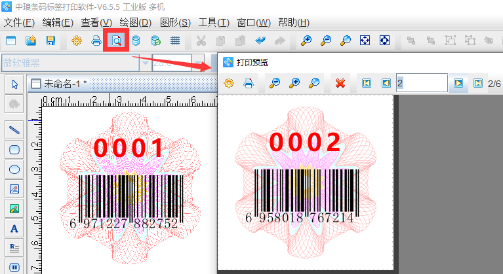Paste clipboard icon in toolbar

[240, 41]
